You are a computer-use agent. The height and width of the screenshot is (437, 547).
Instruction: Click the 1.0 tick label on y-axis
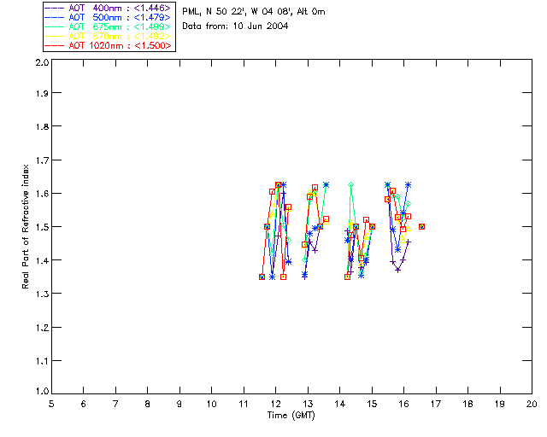tap(40, 393)
